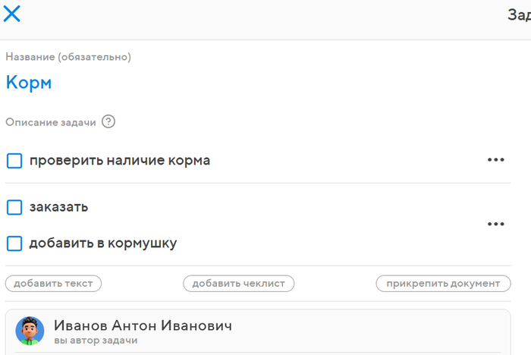Click the help question mark near Описание задачи

108,121
